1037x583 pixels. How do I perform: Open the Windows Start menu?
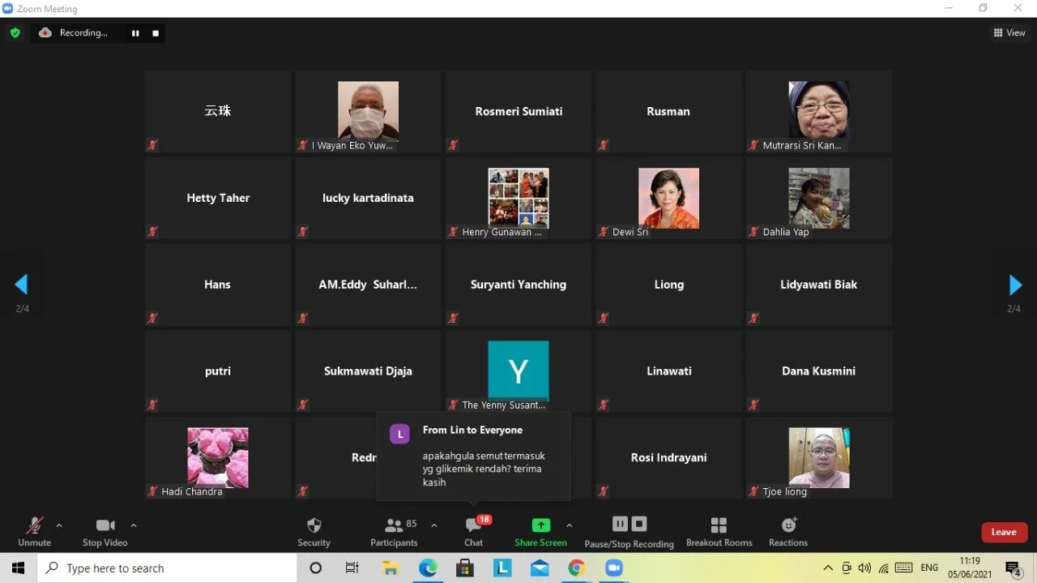click(18, 568)
